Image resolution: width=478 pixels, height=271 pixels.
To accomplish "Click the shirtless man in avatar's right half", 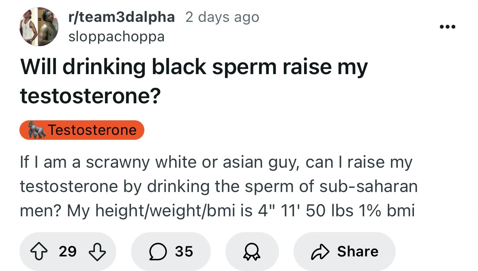I will click(x=49, y=27).
